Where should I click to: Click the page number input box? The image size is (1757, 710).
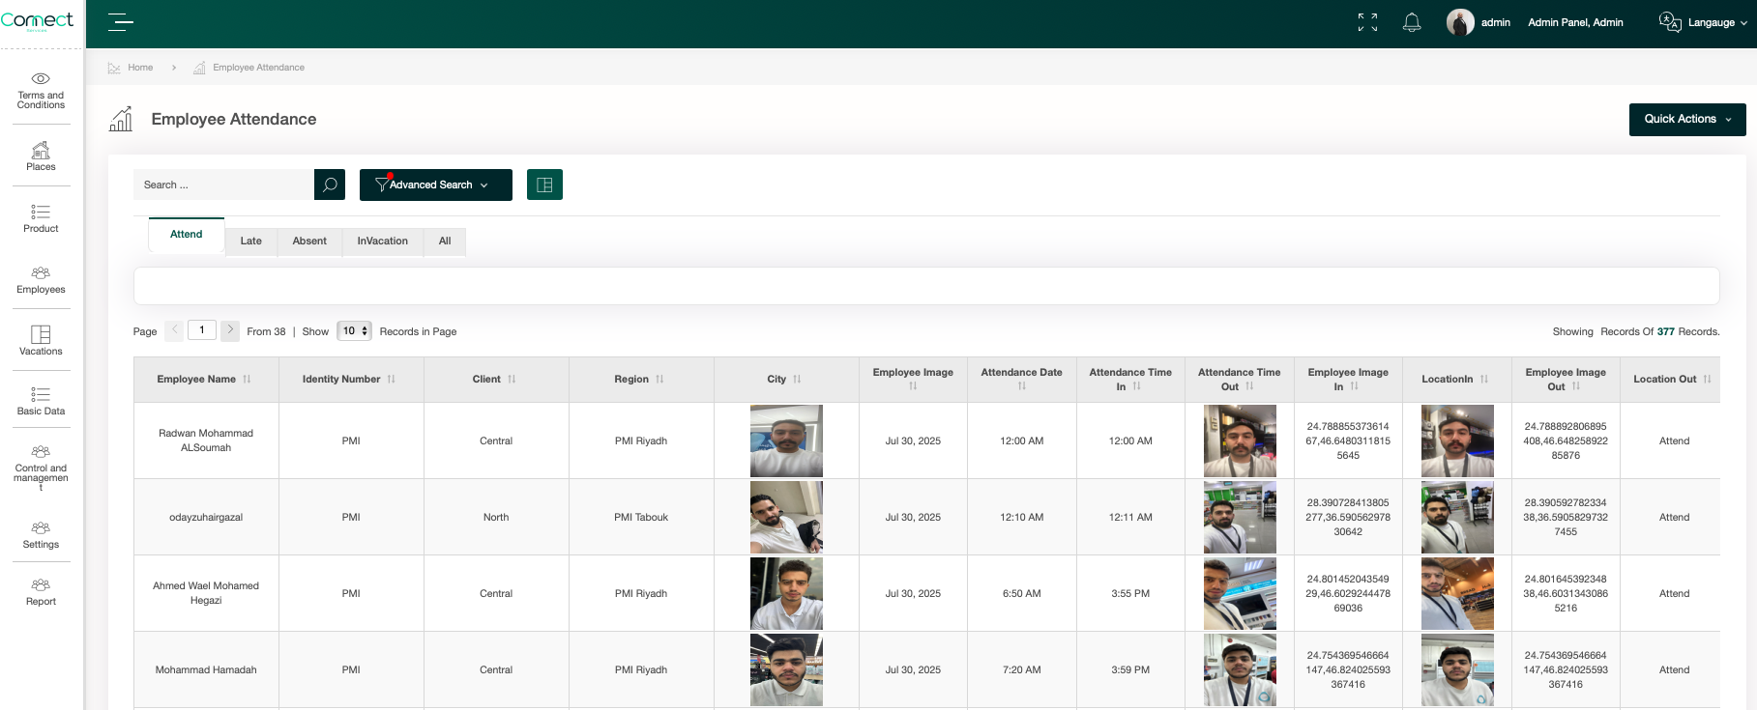coord(202,330)
